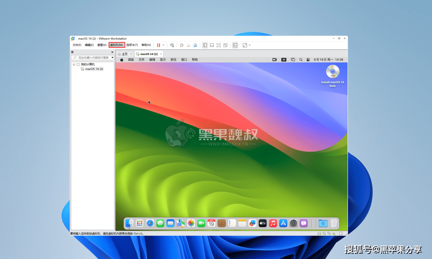Open the 虚拟机(M) menu
432x259 pixels.
(116, 45)
